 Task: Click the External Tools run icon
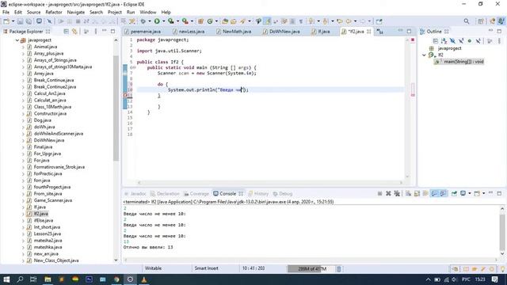click(185, 21)
